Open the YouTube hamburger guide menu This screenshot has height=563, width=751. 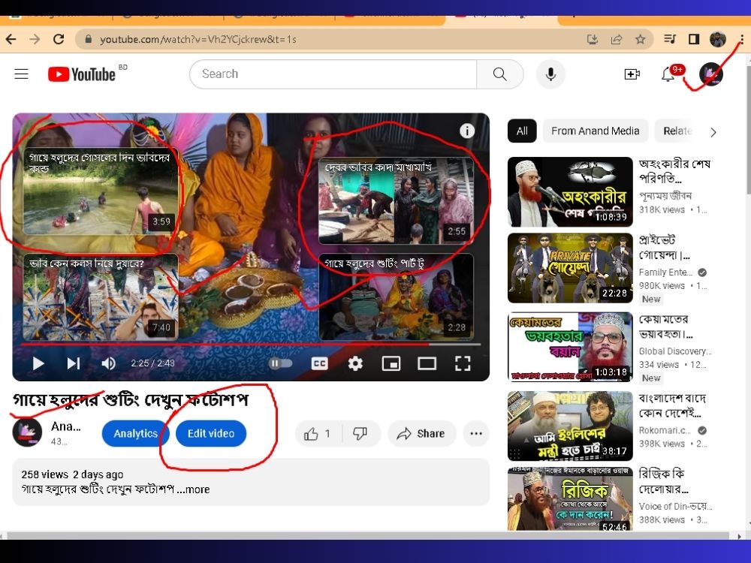click(x=21, y=74)
